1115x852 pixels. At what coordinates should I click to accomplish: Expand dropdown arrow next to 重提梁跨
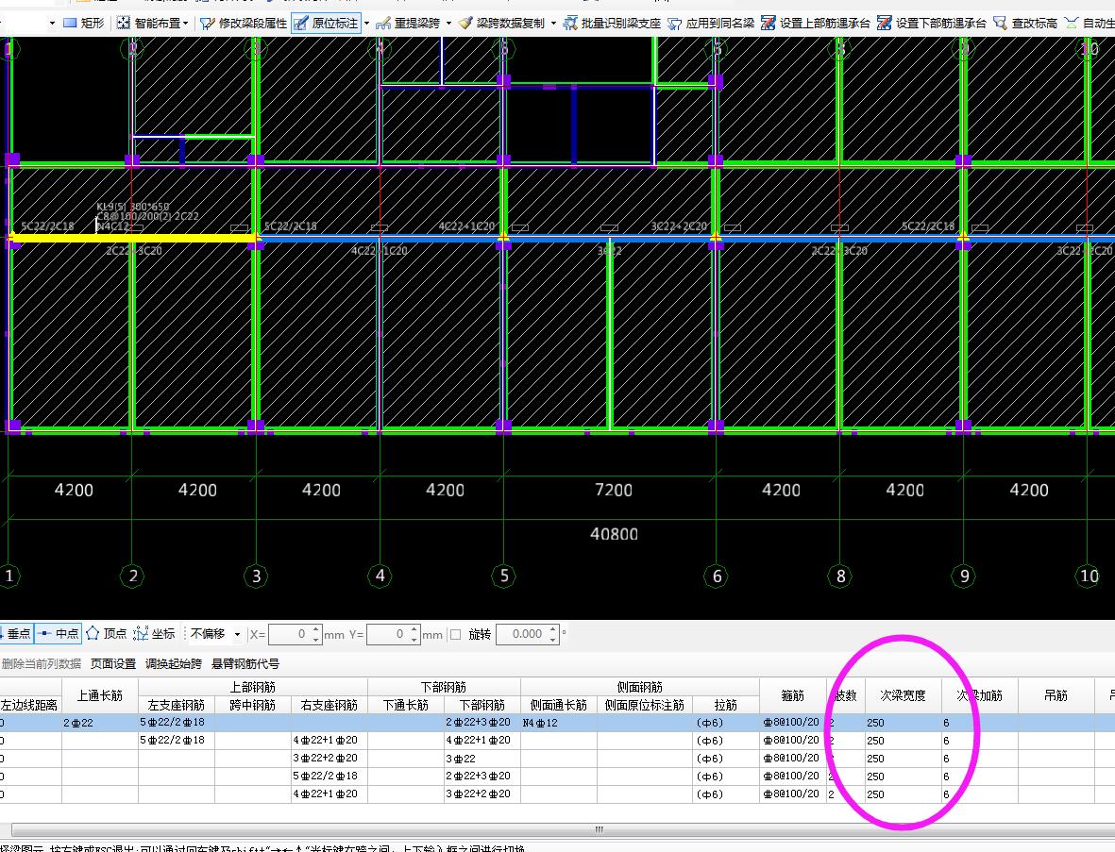coord(448,24)
